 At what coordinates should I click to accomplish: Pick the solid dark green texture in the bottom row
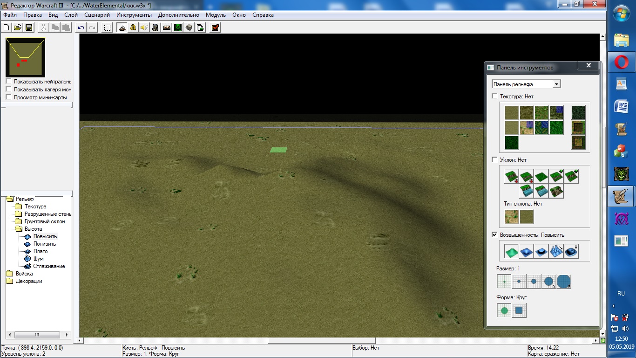pos(512,143)
